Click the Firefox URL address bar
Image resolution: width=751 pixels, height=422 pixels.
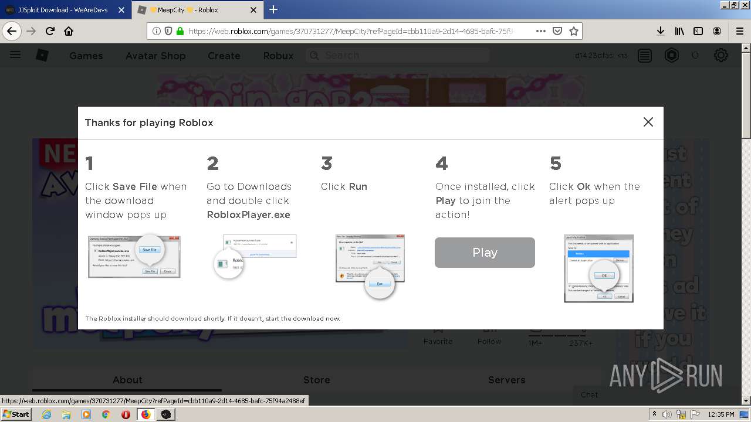pos(352,31)
